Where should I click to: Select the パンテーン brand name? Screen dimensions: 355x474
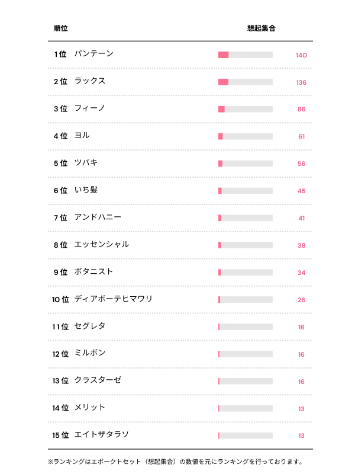[x=93, y=54]
